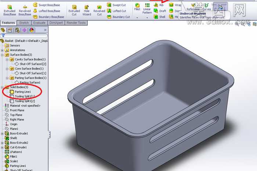Show the FeatureManager design tree tab
Viewport: 257px width, 171px height.
[3, 30]
